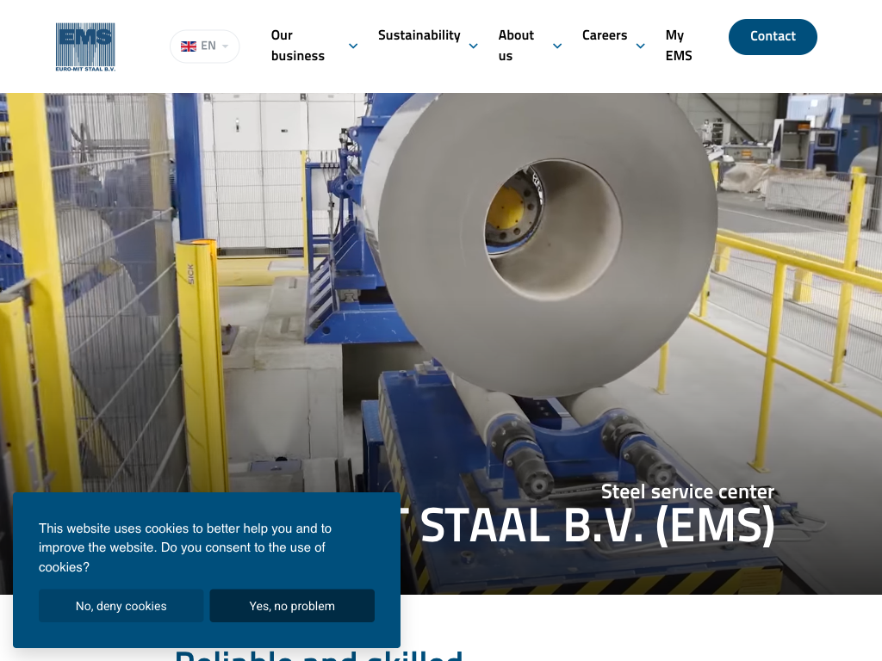882x661 pixels.
Task: Open the Careers menu
Action: pyautogui.click(x=605, y=35)
